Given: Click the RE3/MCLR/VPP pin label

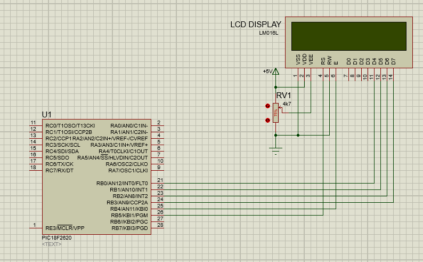Looking at the screenshot, I should pos(65,228).
